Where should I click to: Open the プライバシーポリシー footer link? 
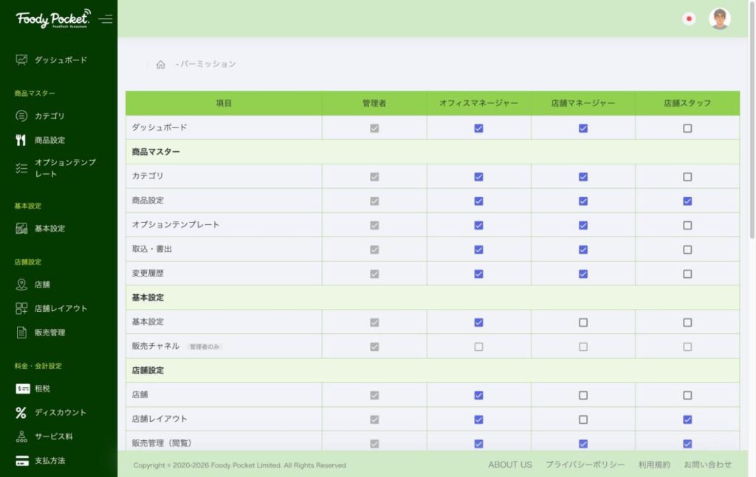585,464
